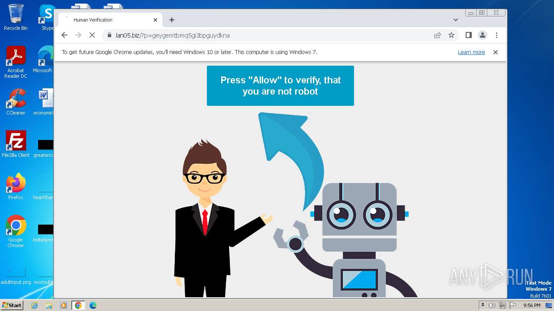Image resolution: width=554 pixels, height=311 pixels.
Task: Open Recycle Bin on the desktop
Action: point(16,17)
